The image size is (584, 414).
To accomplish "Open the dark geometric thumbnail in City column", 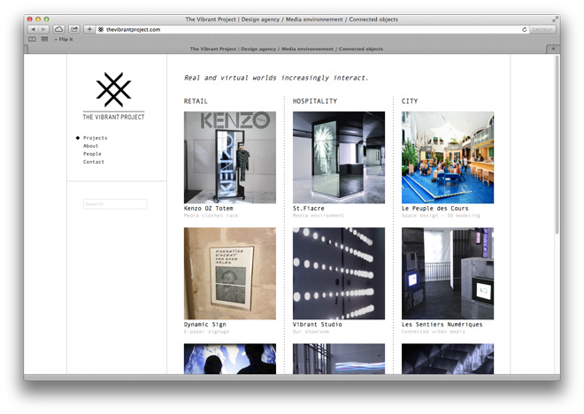I will pos(448,358).
